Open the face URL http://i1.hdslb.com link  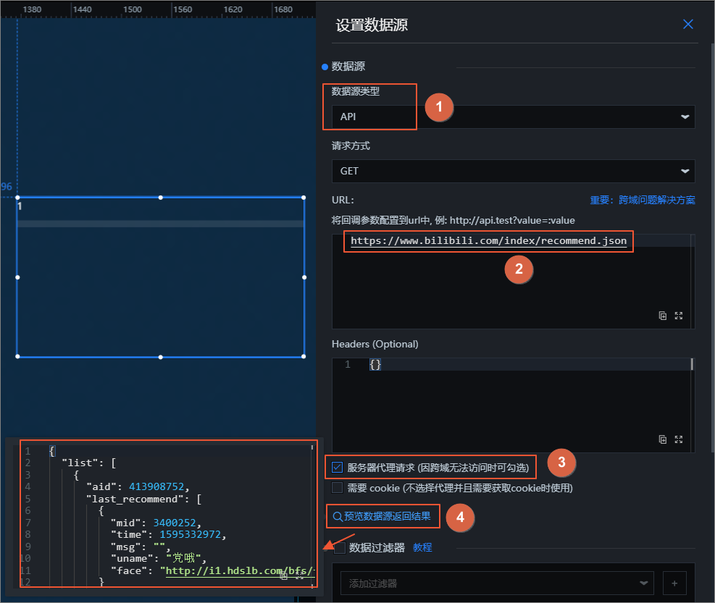click(239, 570)
